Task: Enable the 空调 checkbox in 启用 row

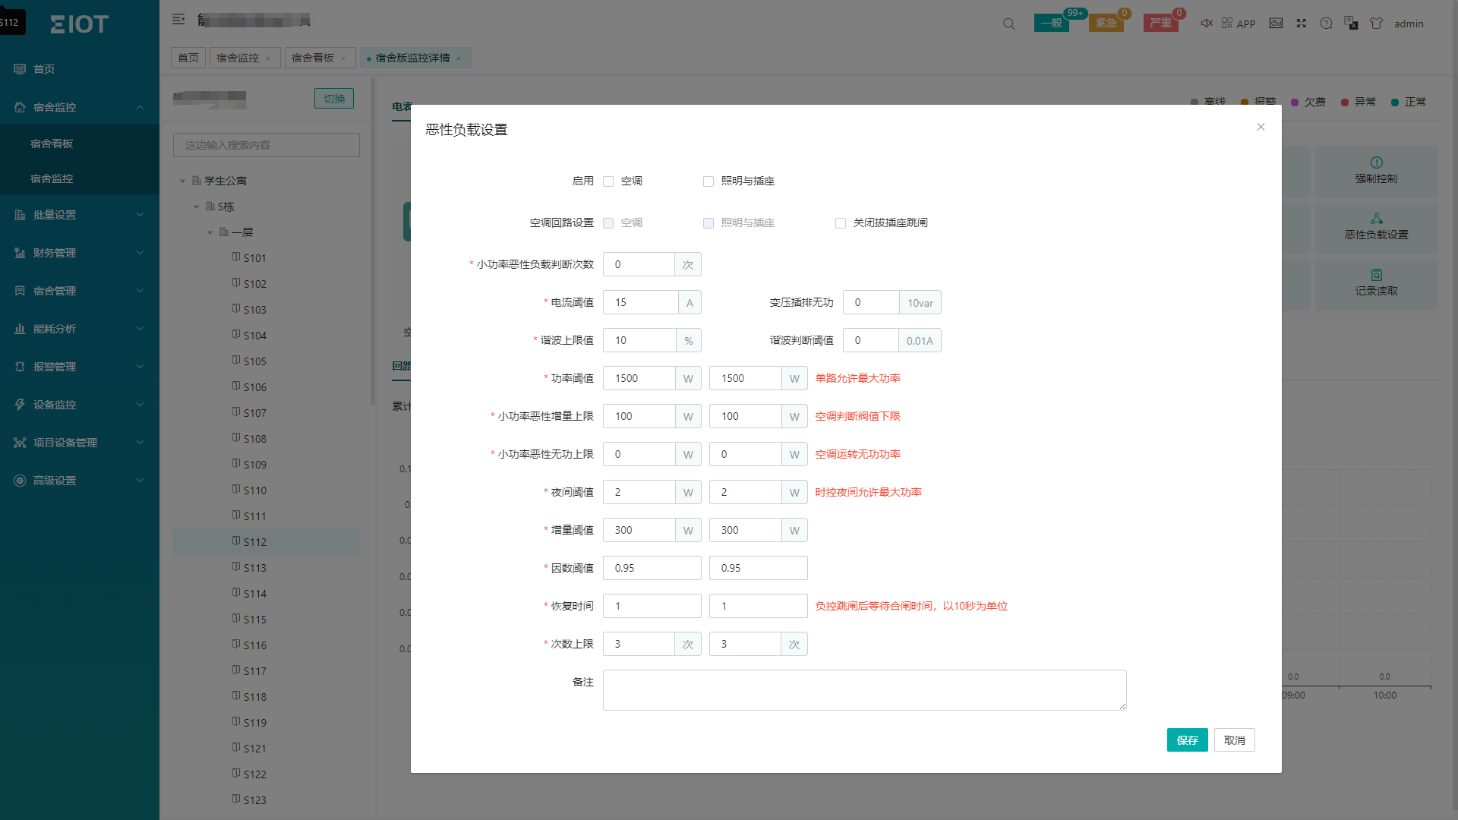Action: (x=608, y=181)
